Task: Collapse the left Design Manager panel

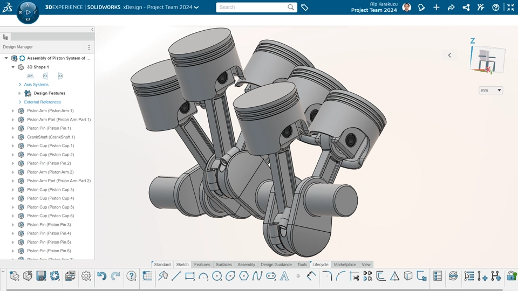Action: [x=92, y=29]
